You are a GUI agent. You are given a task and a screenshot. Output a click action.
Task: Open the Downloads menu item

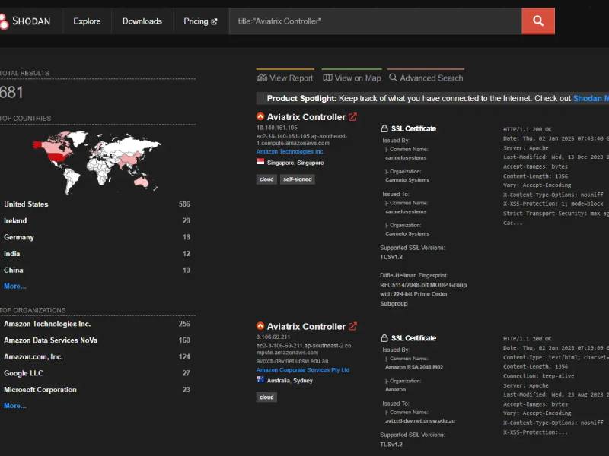(142, 21)
